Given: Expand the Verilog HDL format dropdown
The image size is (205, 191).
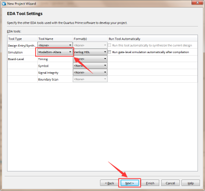Looking at the screenshot, I should tap(90, 52).
